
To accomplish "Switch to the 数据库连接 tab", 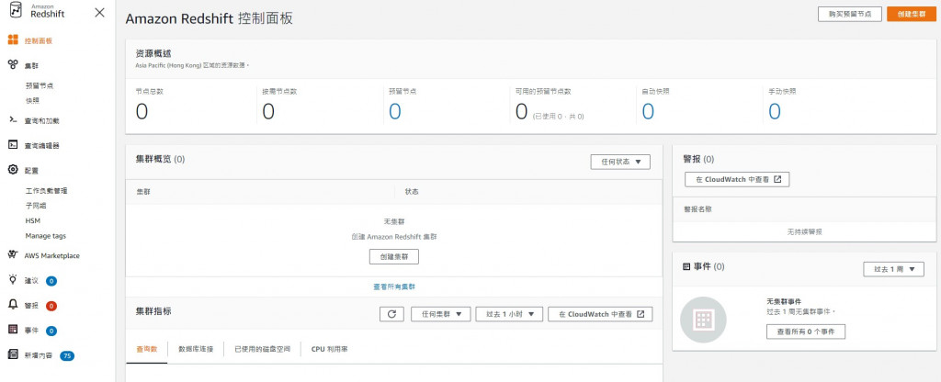I will coord(196,349).
